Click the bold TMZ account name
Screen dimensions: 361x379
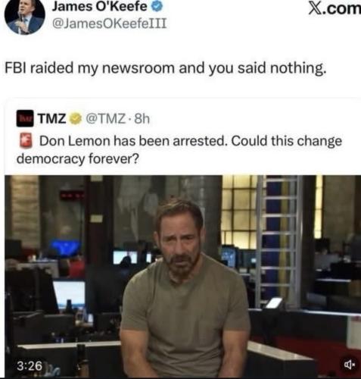(52, 118)
